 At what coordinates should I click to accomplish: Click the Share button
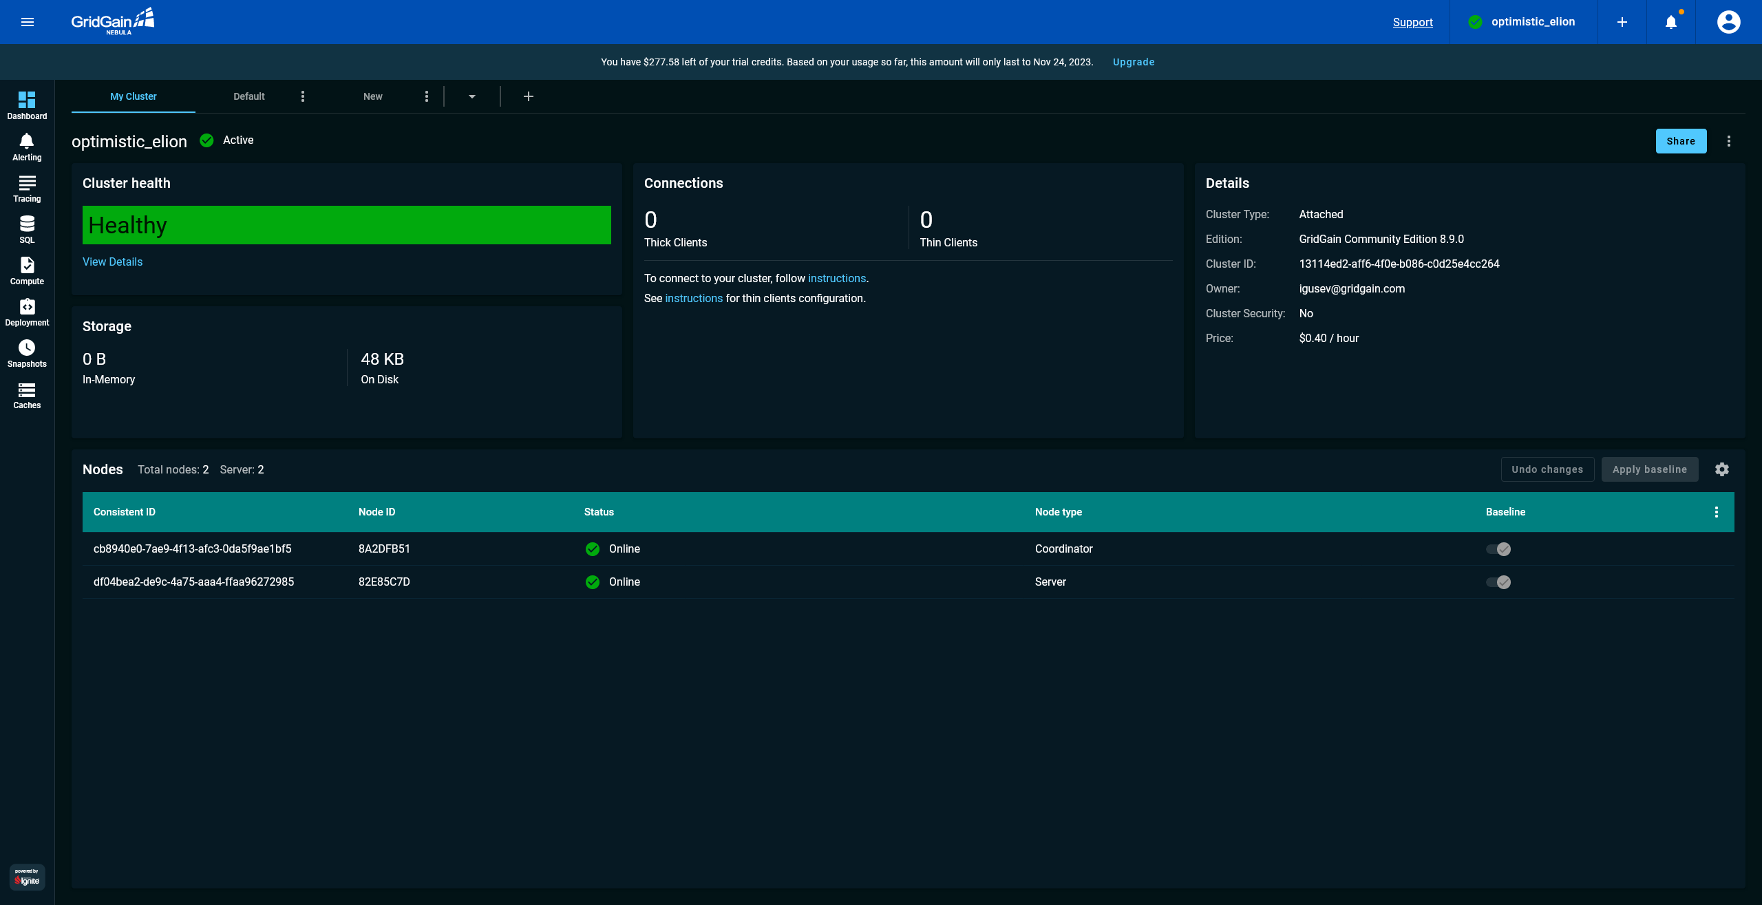(1681, 141)
